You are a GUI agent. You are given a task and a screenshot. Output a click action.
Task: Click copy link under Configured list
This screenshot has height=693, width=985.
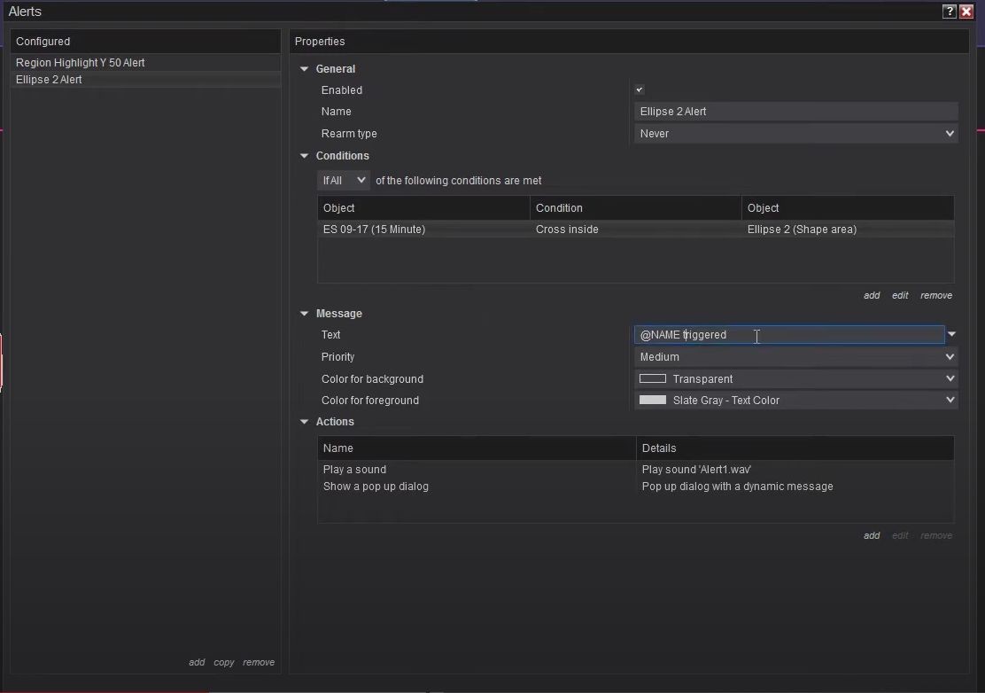[x=224, y=662]
